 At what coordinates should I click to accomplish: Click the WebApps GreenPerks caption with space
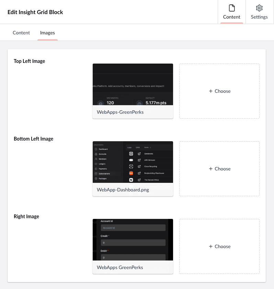(x=120, y=267)
